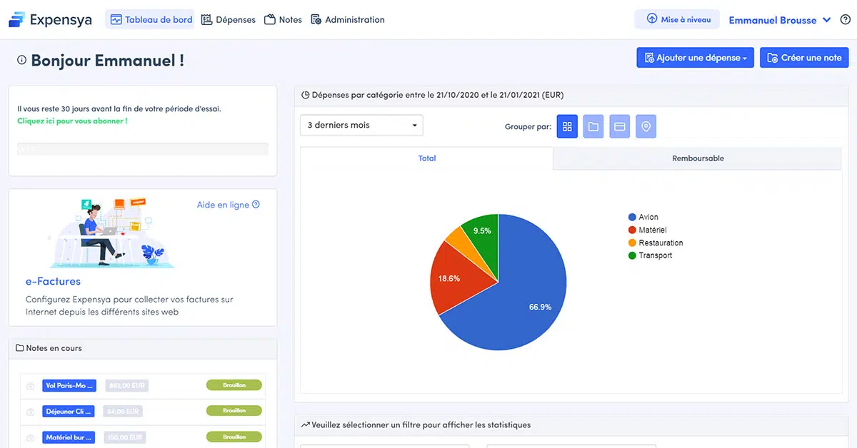
Task: Click the 'Mise à niveau' upgrade button
Action: [x=677, y=20]
